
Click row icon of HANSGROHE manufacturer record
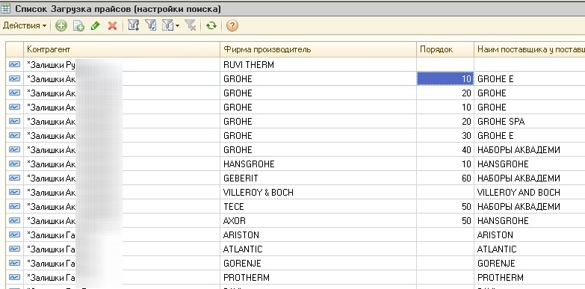14,164
